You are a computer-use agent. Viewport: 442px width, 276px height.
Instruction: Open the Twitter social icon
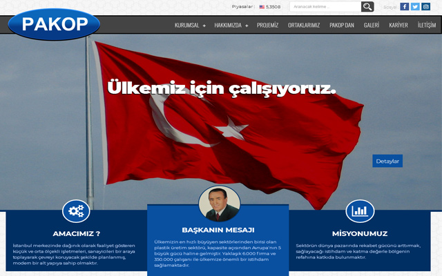(415, 6)
